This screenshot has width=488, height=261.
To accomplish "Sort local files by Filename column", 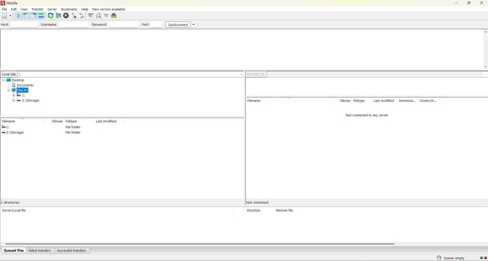I will pyautogui.click(x=22, y=121).
